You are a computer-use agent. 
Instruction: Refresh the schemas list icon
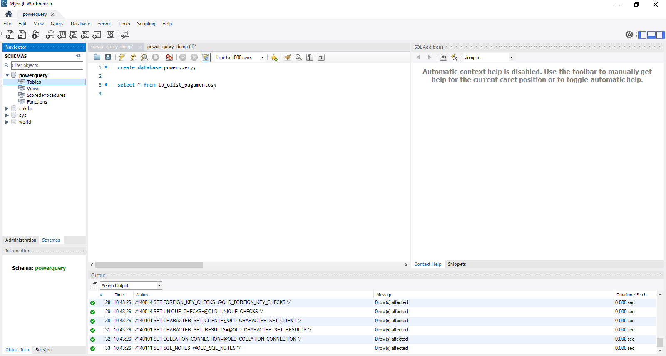pyautogui.click(x=78, y=56)
